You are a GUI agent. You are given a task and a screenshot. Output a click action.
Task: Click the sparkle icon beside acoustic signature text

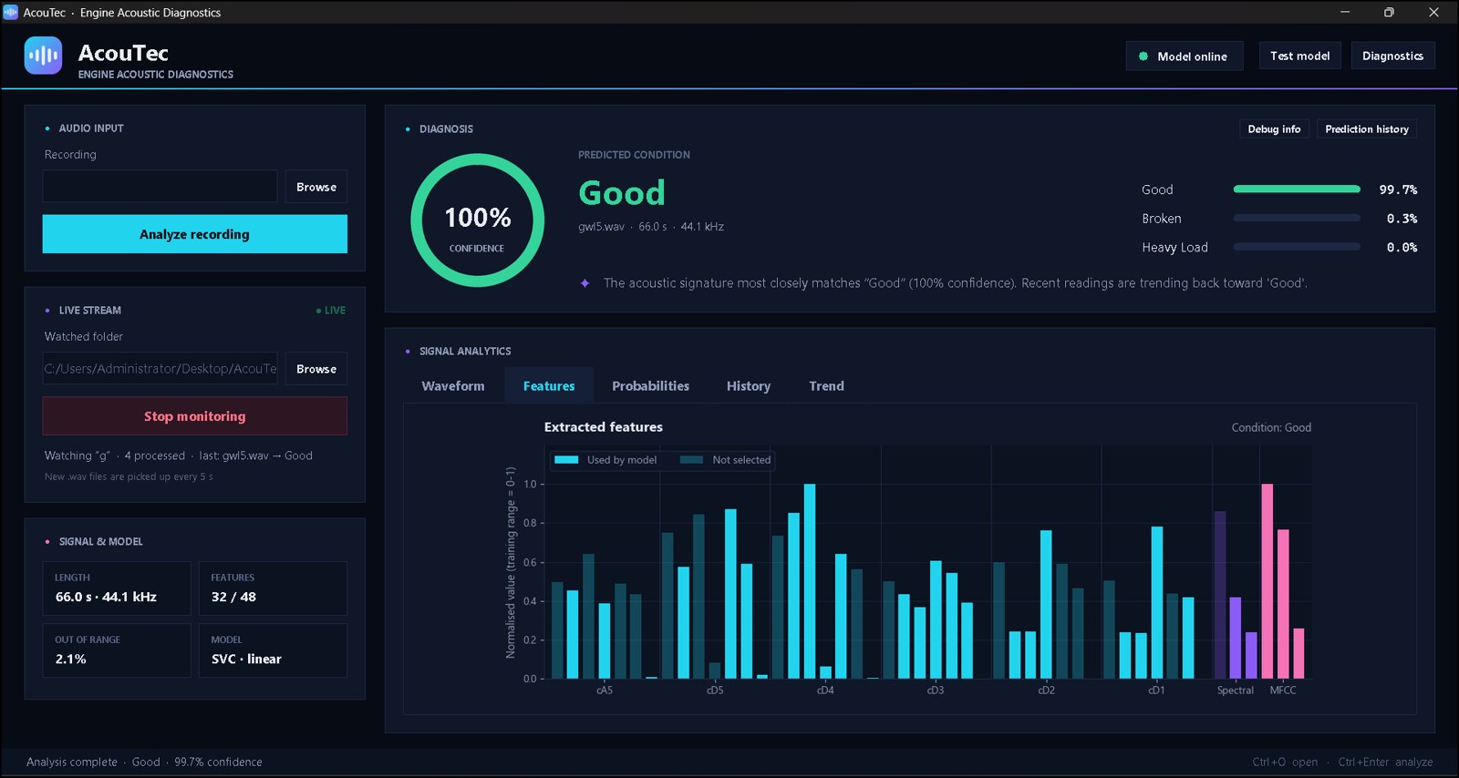585,283
